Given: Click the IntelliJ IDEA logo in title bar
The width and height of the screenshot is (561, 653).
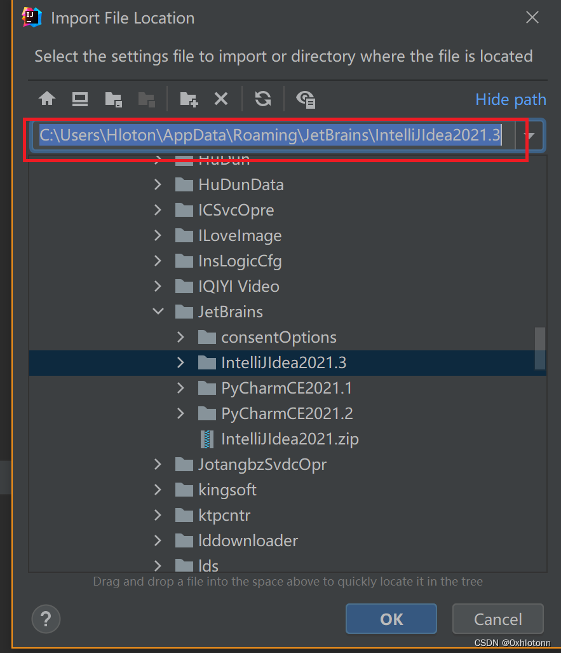Looking at the screenshot, I should [x=32, y=18].
